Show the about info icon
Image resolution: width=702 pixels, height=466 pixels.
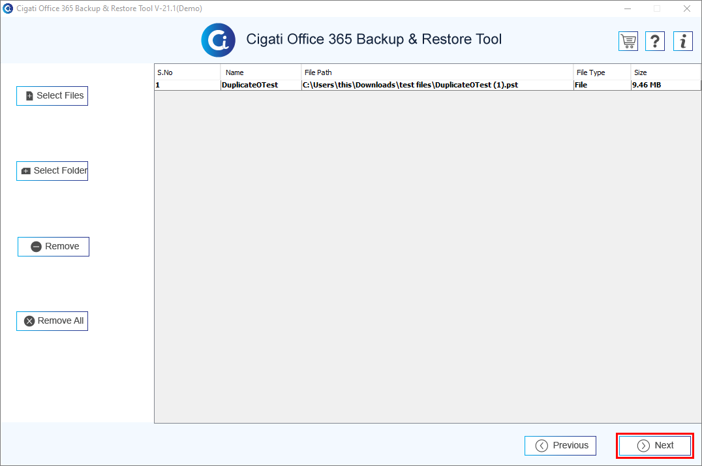coord(682,41)
